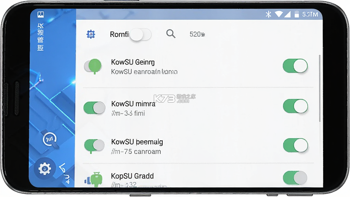
Task: Select the KowSU beemalg row title
Action: [137, 142]
